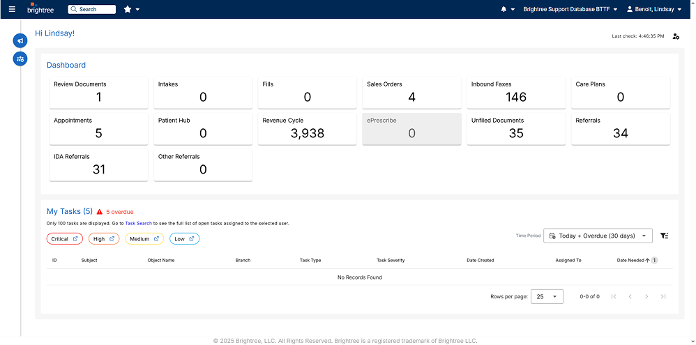Click the people group sidebar icon
Screen dimensions: 696x345
point(20,59)
